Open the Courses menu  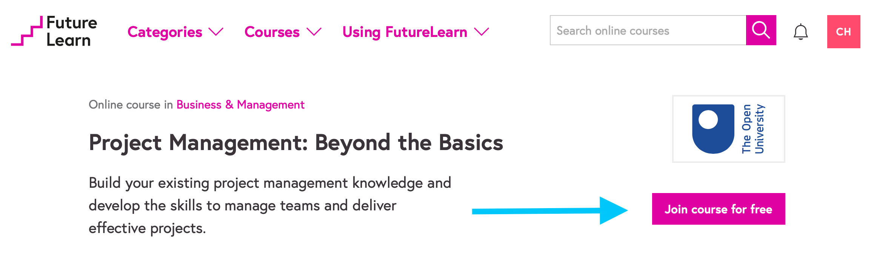click(272, 32)
